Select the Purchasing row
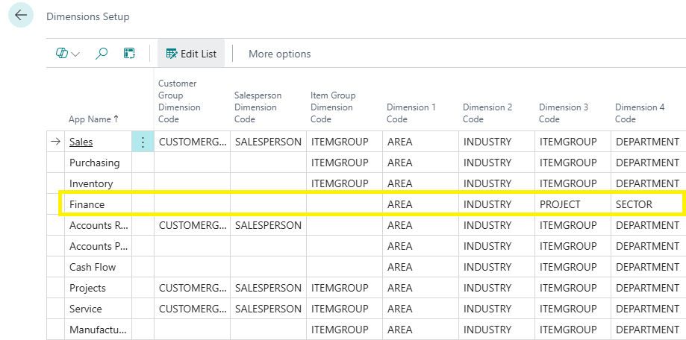Screen dimensions: 686x340 point(94,163)
